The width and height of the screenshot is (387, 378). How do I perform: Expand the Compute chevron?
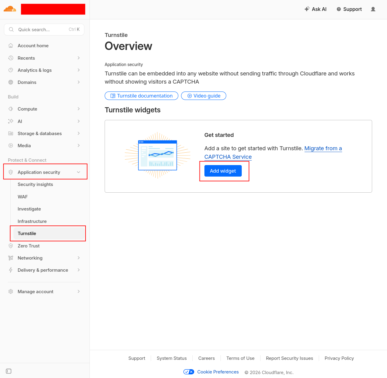79,109
